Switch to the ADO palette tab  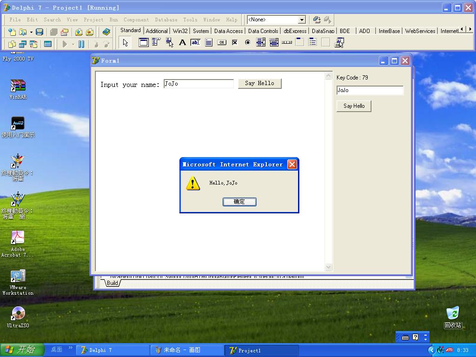coord(364,31)
